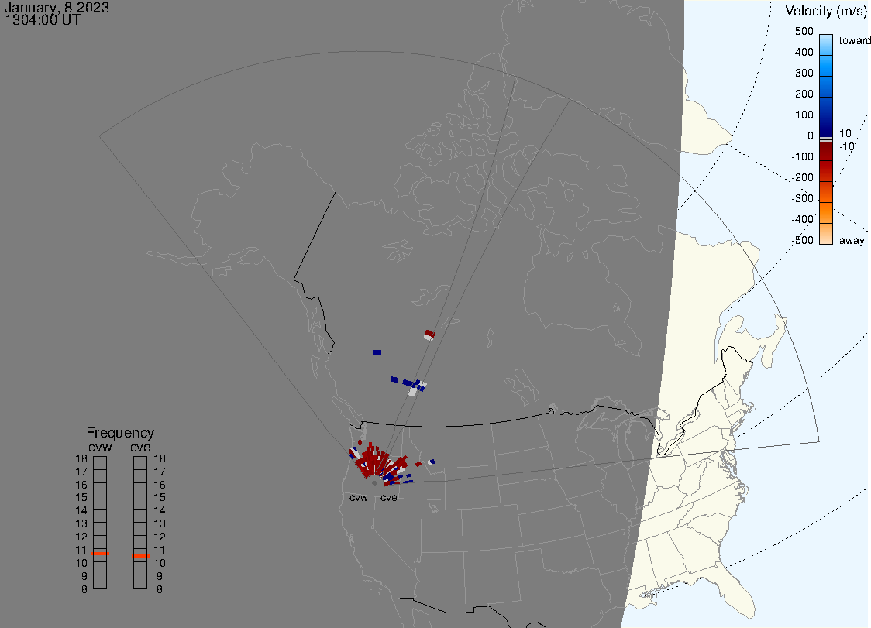Select the lightest blue 400–500 colorbar segment

(x=826, y=44)
